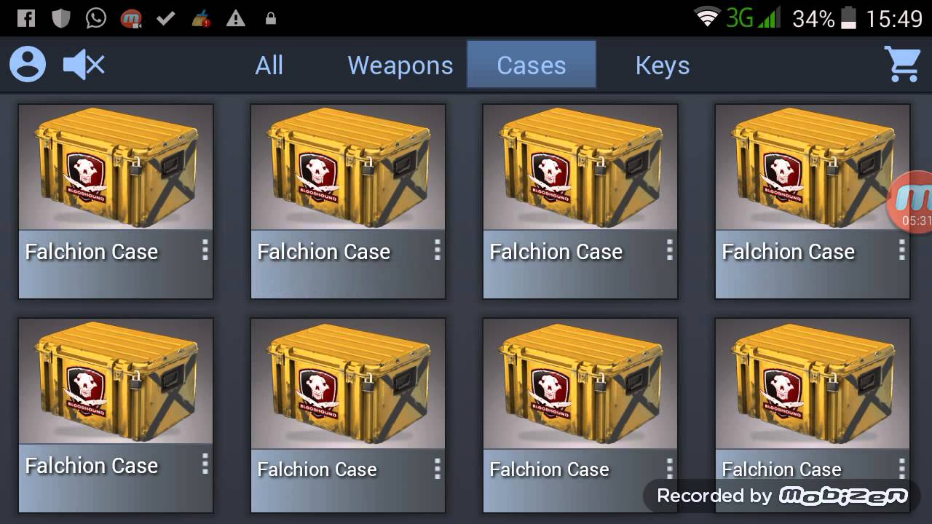Open three-dot menu of second top-row case

[438, 250]
